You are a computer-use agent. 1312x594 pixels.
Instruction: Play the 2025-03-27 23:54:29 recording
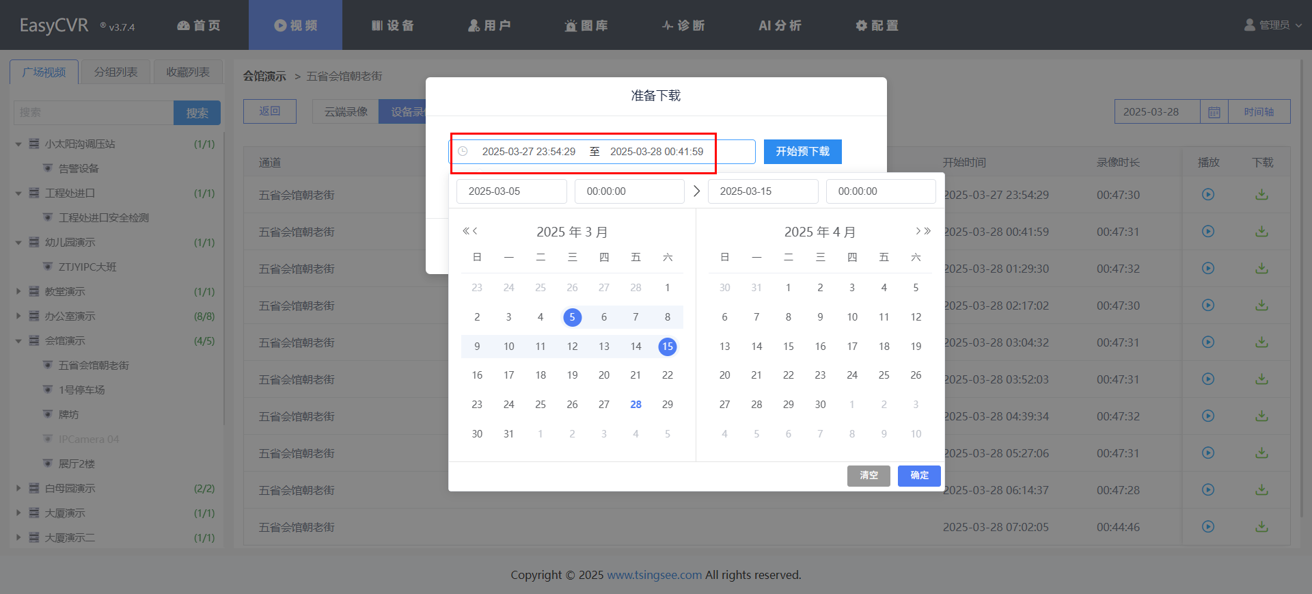[1207, 195]
